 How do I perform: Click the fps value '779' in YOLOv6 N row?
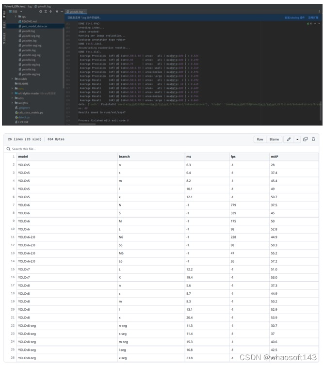[233, 205]
